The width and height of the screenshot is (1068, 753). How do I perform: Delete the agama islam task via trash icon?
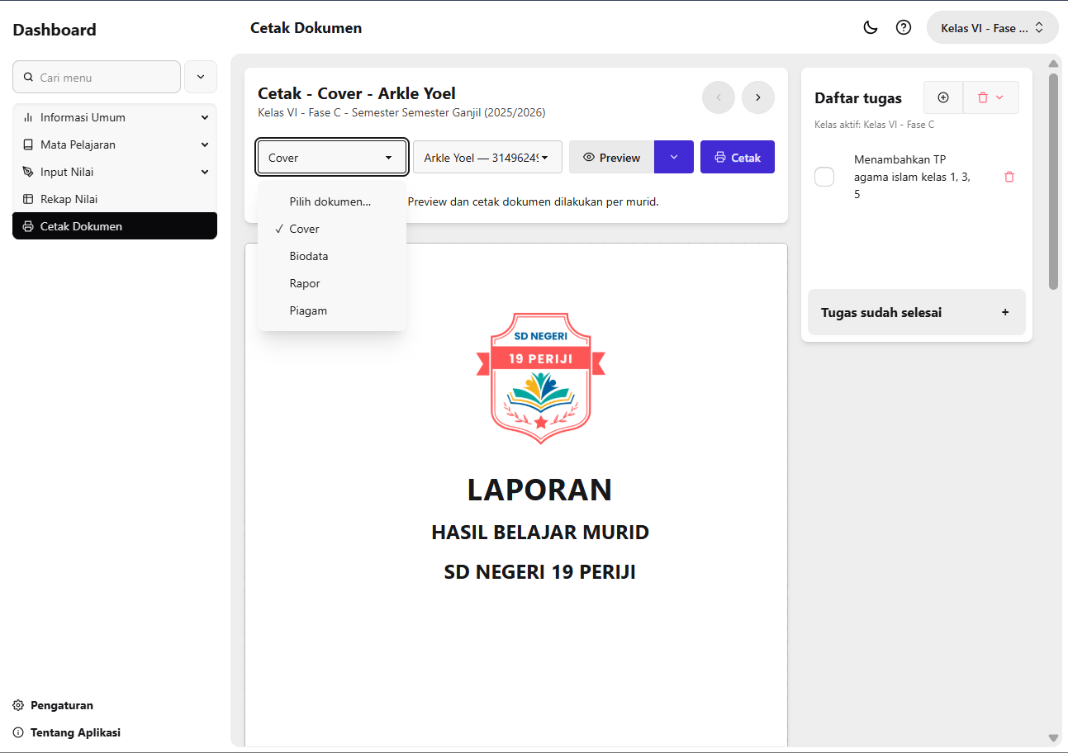(x=1009, y=177)
